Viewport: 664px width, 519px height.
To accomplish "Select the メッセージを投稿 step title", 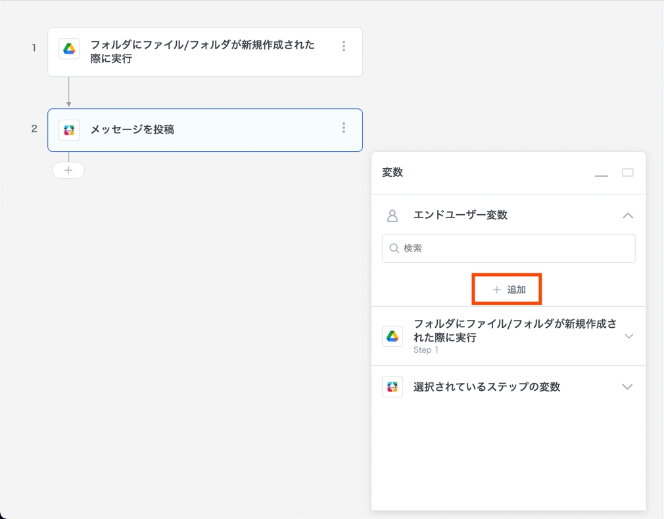I will 132,130.
